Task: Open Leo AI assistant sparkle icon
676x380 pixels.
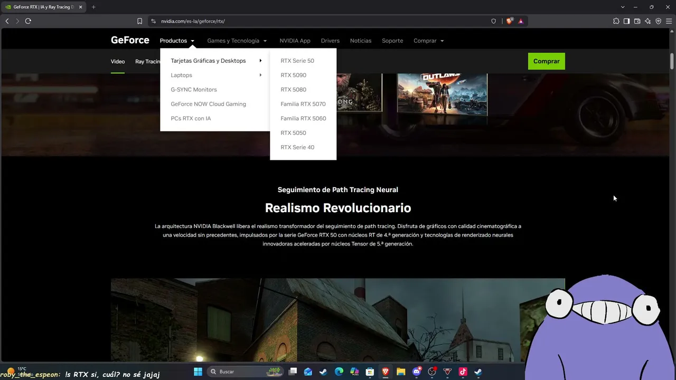Action: coord(647,21)
